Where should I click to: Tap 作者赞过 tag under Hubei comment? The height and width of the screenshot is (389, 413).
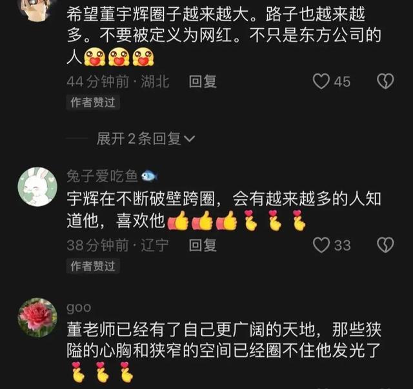click(x=93, y=102)
